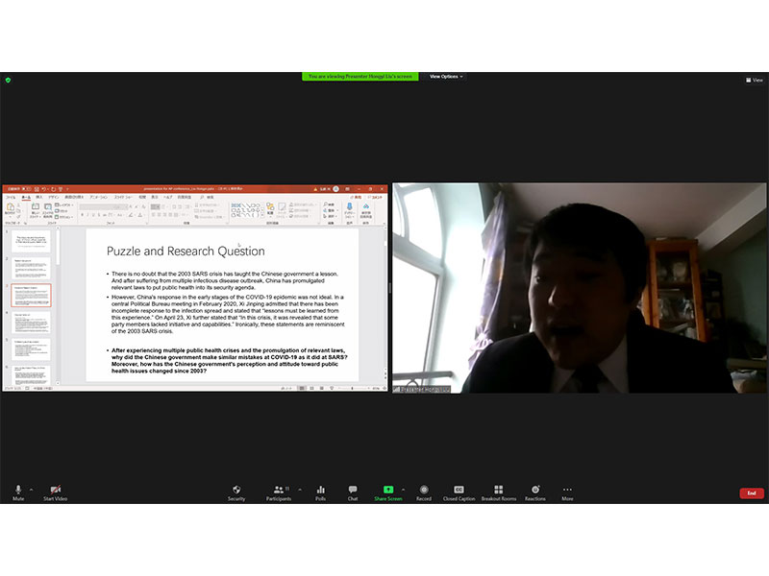Expand the arrow next to Share Screen
The image size is (769, 576).
pos(402,489)
